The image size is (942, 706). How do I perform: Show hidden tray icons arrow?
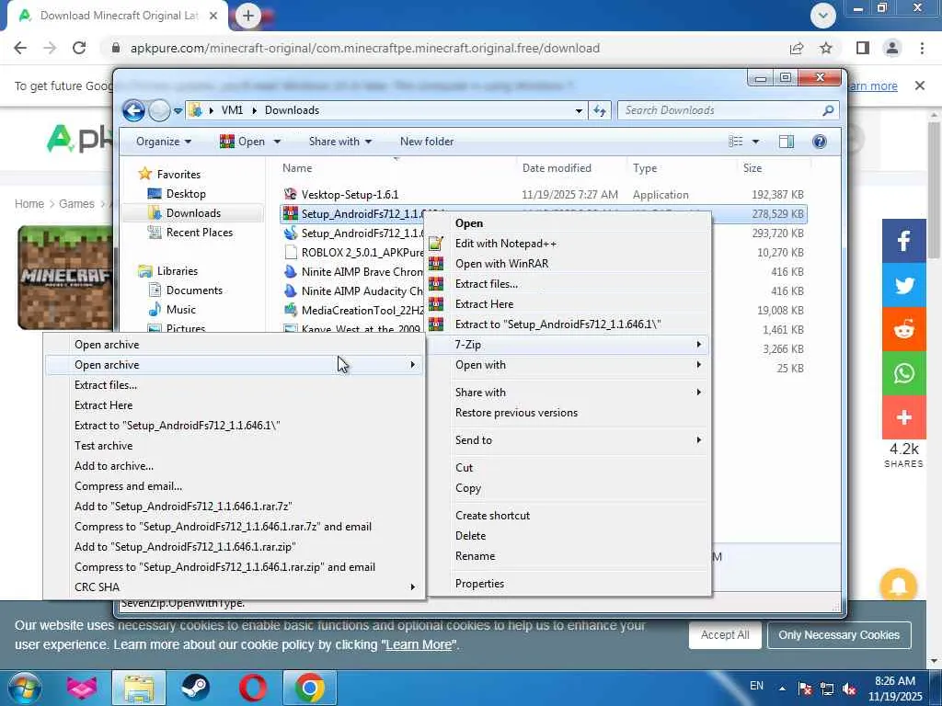point(782,689)
